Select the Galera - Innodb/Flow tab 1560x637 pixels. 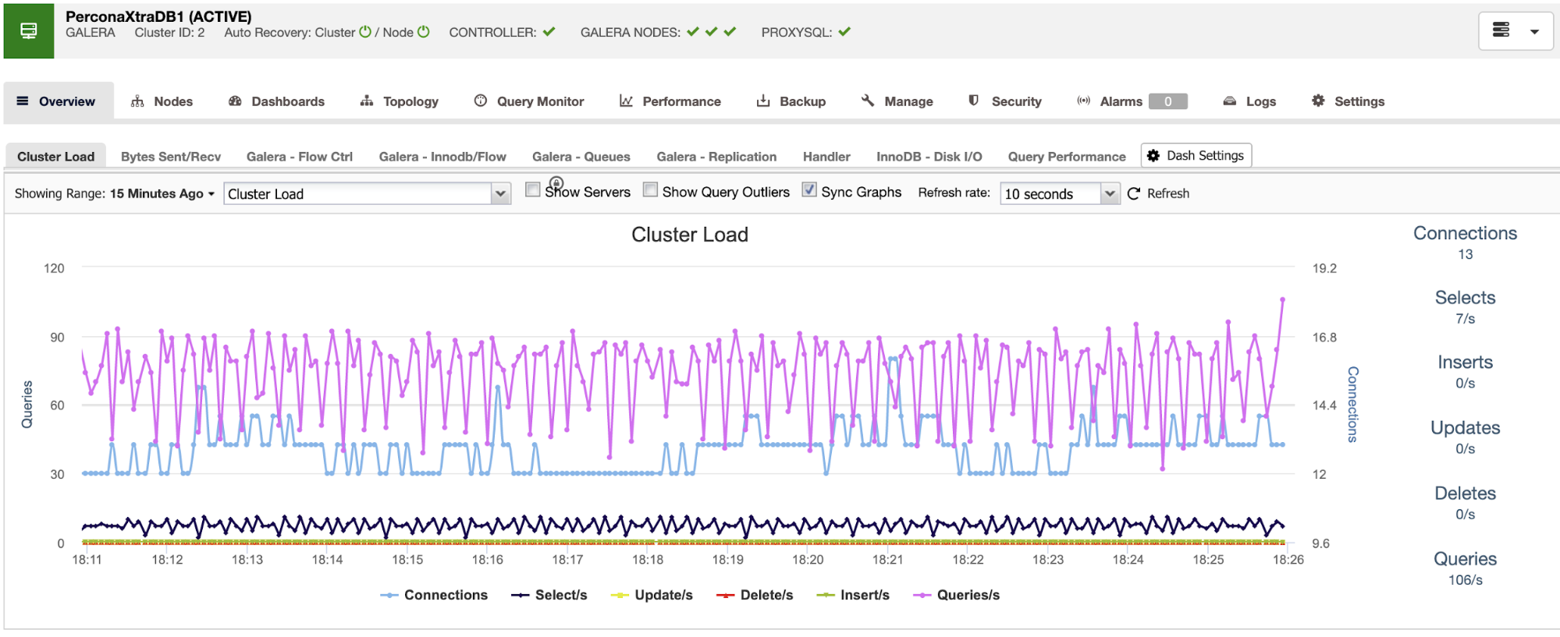[x=442, y=157]
